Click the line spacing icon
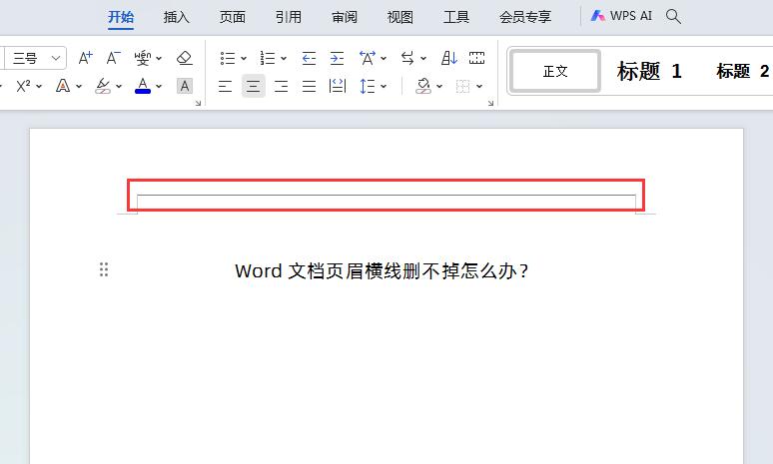 (x=368, y=87)
